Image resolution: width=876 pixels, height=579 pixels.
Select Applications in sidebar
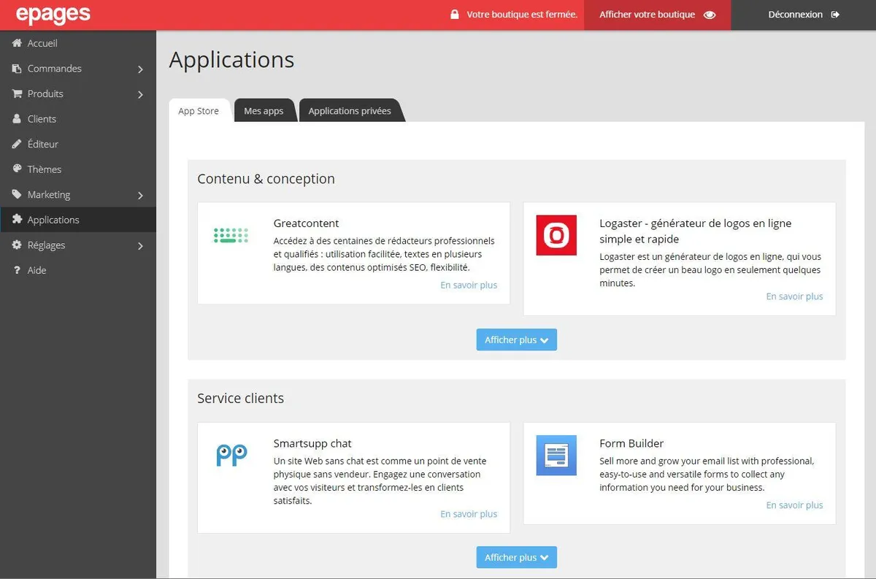pyautogui.click(x=78, y=220)
